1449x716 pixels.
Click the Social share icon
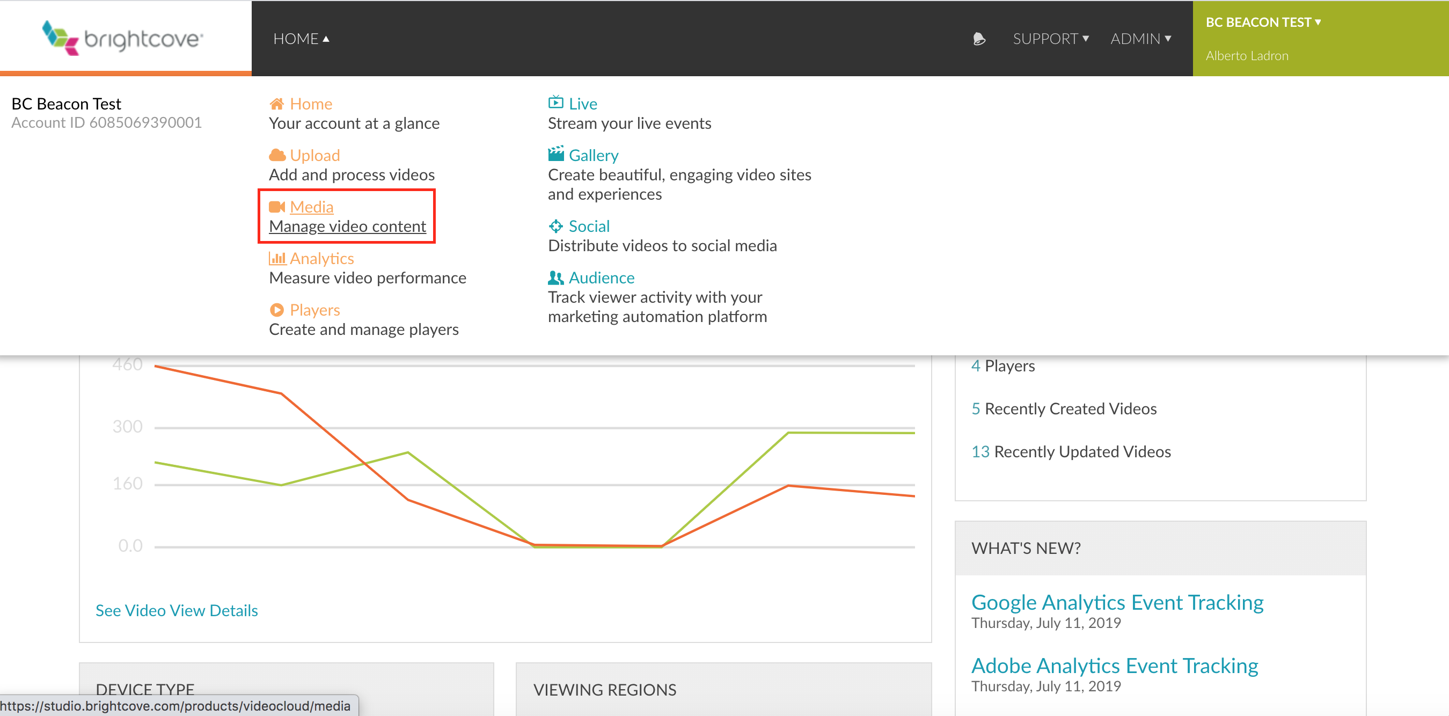(556, 226)
